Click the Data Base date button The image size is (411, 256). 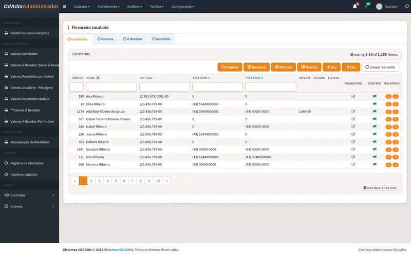pos(380,188)
